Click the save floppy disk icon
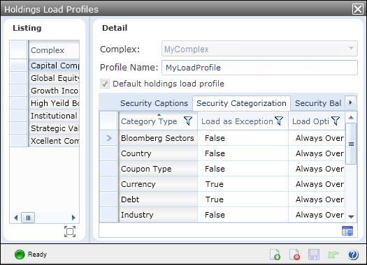Image resolution: width=367 pixels, height=265 pixels. click(x=314, y=255)
